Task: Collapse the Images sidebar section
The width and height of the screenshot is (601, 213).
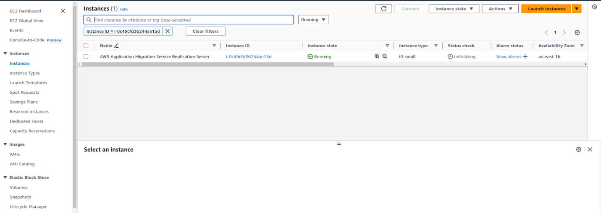Action: coord(5,144)
